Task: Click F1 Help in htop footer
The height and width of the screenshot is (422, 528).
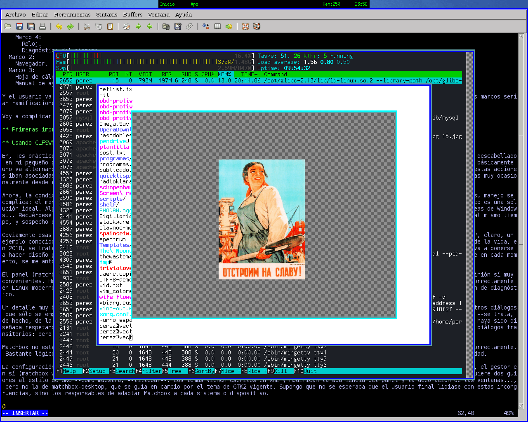Action: tap(69, 371)
